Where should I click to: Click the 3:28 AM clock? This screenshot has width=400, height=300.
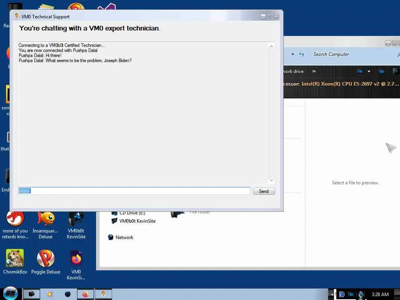pos(380,295)
